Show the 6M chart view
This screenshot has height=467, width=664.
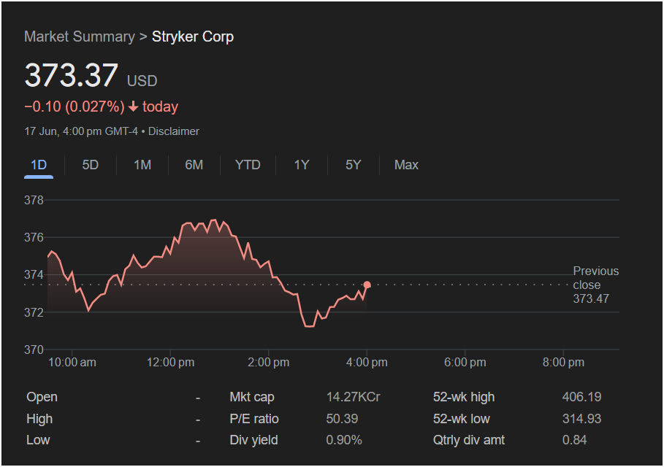[194, 165]
